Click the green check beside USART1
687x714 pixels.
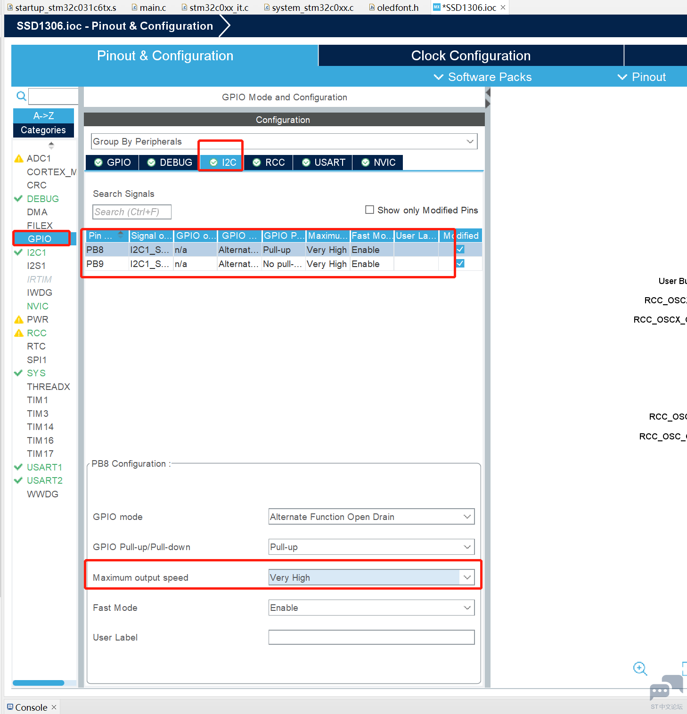pos(18,467)
